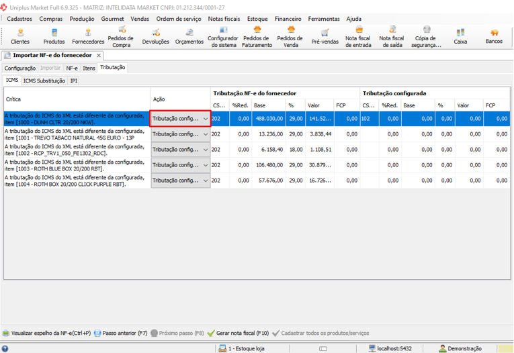
Task: Open the Vendas menu
Action: pyautogui.click(x=140, y=19)
